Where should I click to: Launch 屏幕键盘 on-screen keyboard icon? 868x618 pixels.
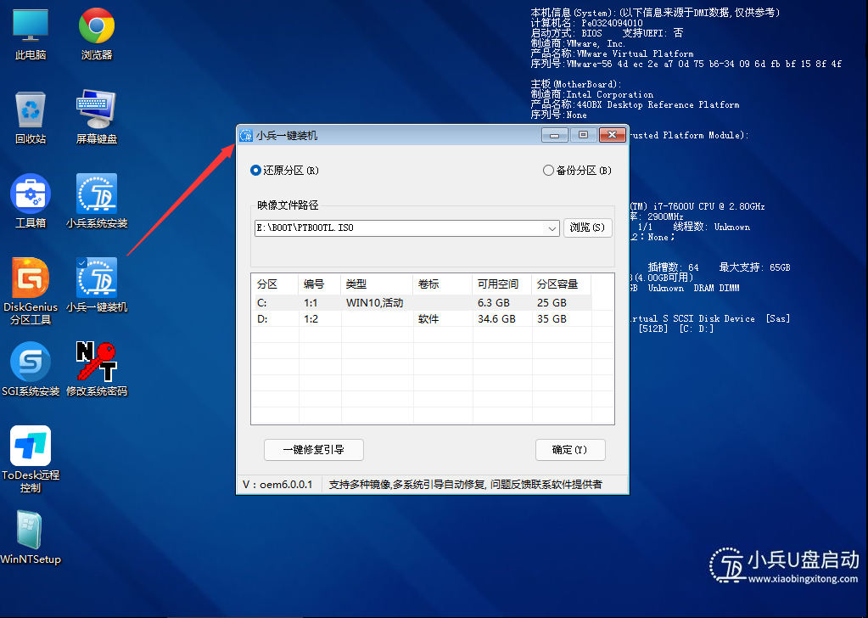[x=97, y=117]
